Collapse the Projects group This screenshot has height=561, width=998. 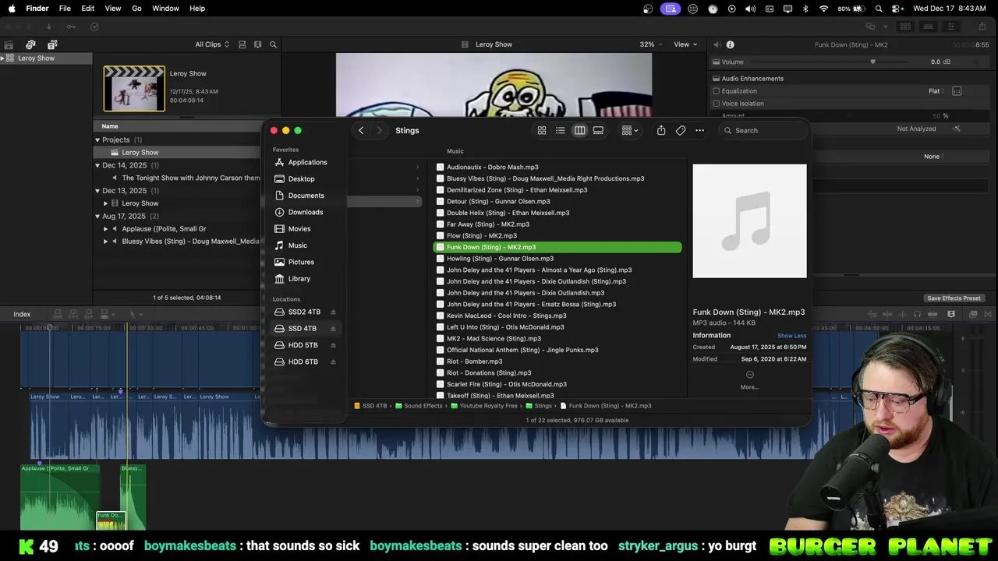[x=97, y=140]
